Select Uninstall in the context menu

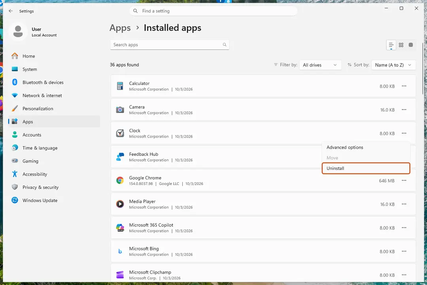click(x=366, y=168)
